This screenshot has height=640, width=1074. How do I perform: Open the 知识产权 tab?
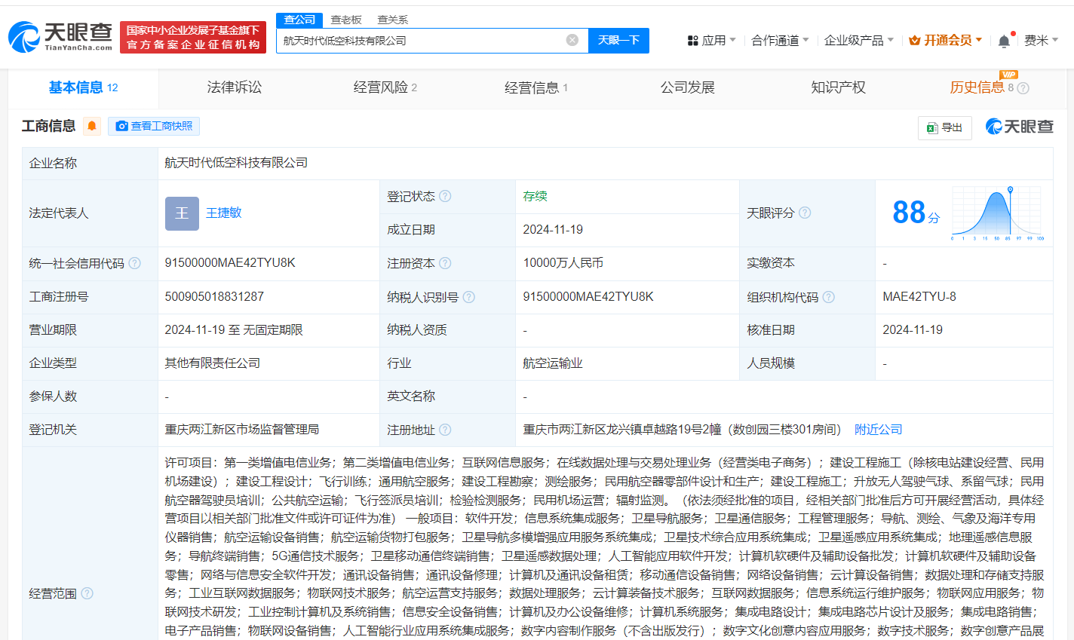(x=838, y=87)
